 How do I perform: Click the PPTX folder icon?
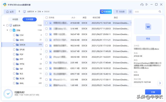click(x=17, y=64)
